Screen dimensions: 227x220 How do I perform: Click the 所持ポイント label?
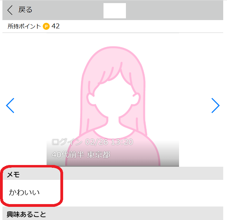(x=24, y=26)
